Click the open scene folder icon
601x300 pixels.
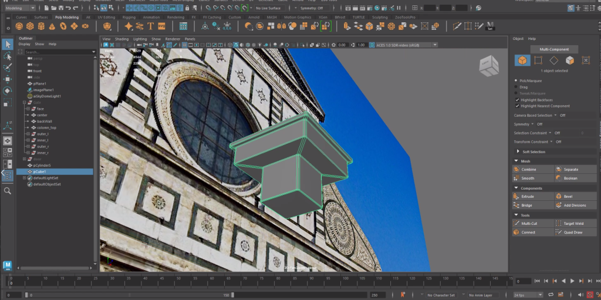[x=53, y=8]
